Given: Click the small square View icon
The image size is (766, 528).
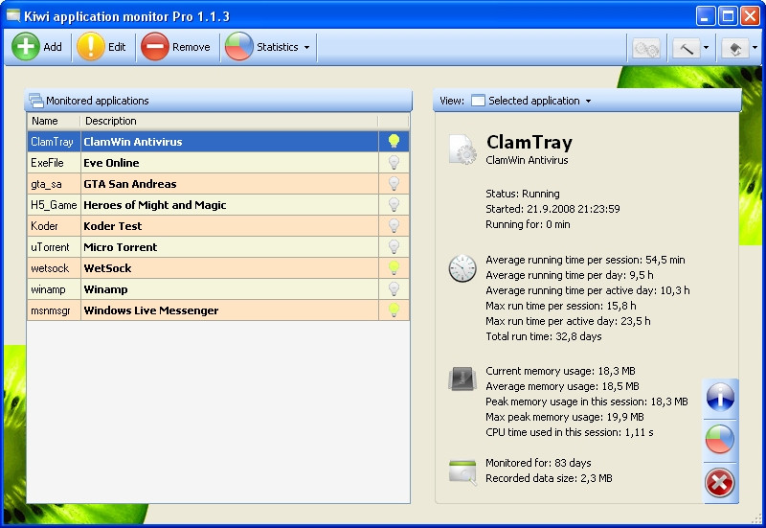Looking at the screenshot, I should [478, 101].
